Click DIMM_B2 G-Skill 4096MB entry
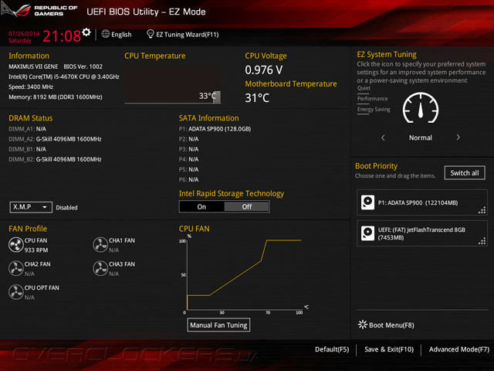Screen dimensions: 494x371 coord(55,159)
